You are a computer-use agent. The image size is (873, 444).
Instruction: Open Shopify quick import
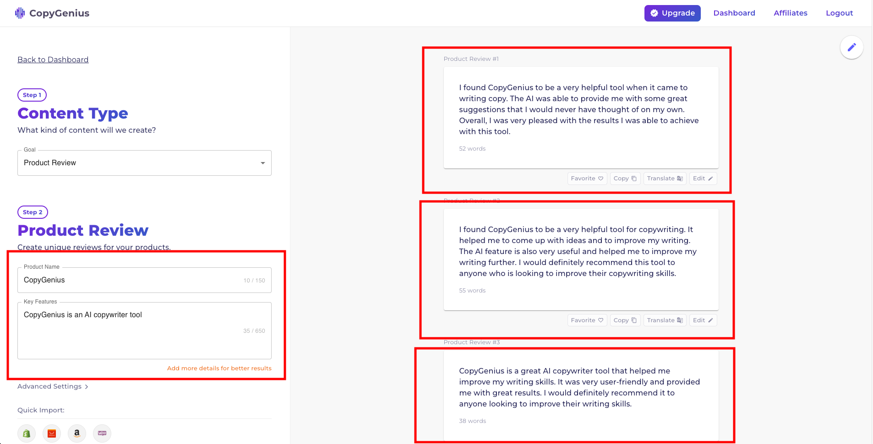click(26, 433)
